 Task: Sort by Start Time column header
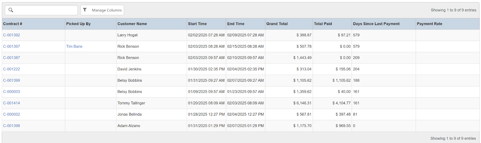(x=197, y=24)
